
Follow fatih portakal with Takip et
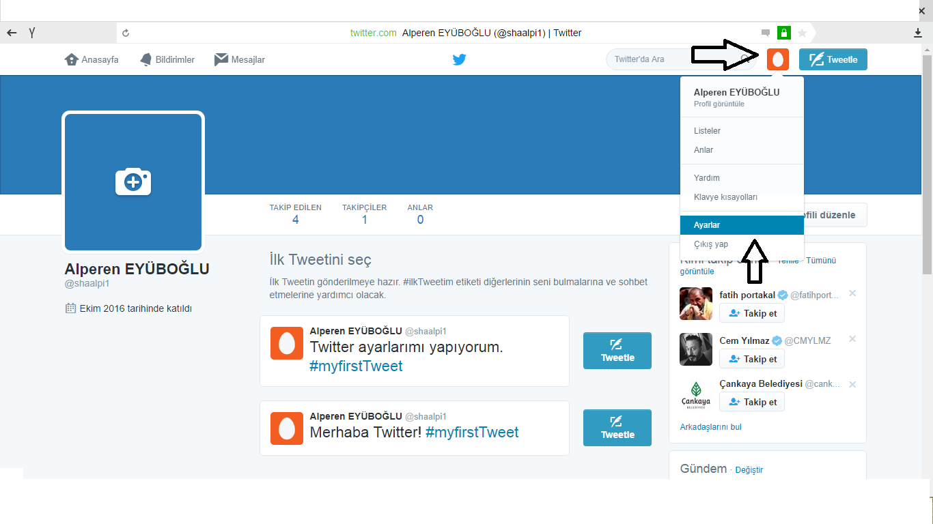click(752, 313)
